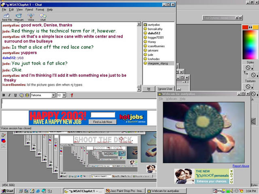Swap foreground and background colors arrow

(x=251, y=27)
